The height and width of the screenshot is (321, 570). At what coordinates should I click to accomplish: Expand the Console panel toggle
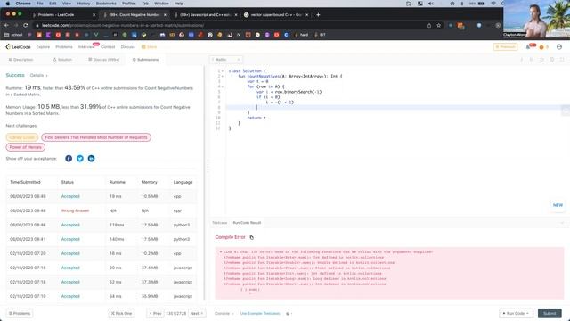[224, 313]
